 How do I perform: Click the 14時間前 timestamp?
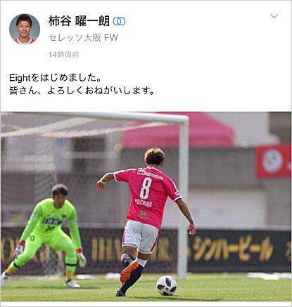tap(63, 55)
